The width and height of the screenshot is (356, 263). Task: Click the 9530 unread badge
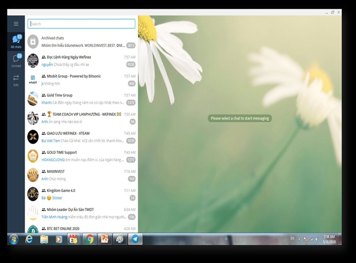click(x=131, y=65)
